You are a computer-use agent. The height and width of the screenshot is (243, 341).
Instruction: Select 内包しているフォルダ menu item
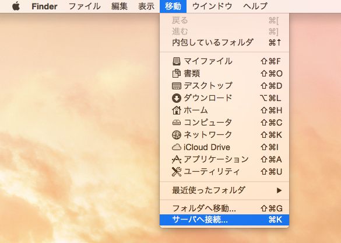(x=224, y=42)
